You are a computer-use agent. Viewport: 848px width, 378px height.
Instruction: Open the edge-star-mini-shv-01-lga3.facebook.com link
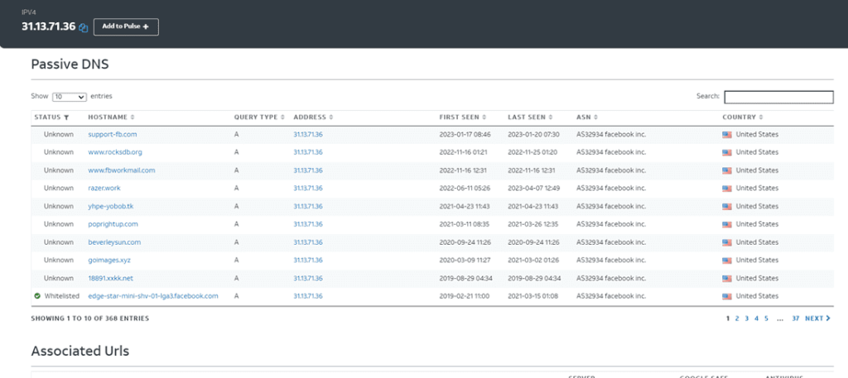[x=153, y=296]
